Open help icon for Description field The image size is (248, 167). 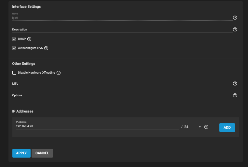(x=235, y=29)
